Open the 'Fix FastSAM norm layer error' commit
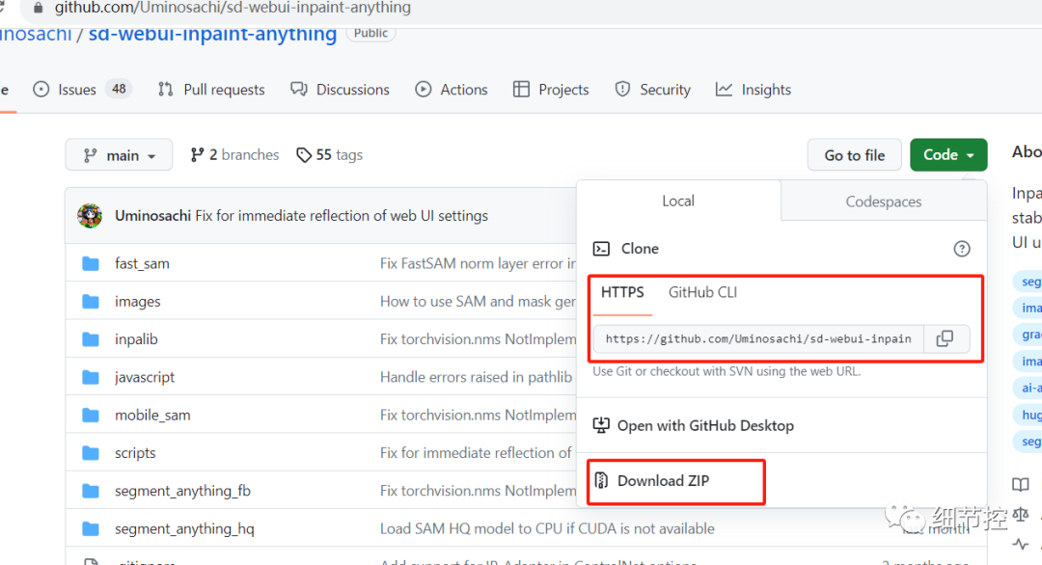Viewport: 1042px width, 565px height. (478, 263)
